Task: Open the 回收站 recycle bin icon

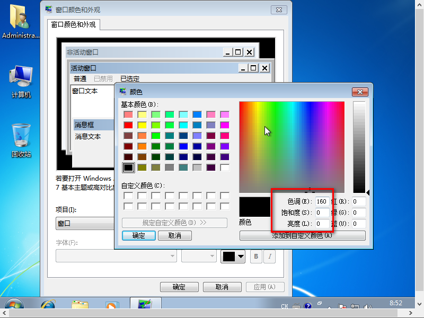Action: tap(21, 140)
